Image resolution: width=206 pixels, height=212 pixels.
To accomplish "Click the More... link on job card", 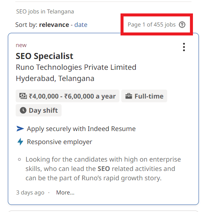I will [65, 193].
